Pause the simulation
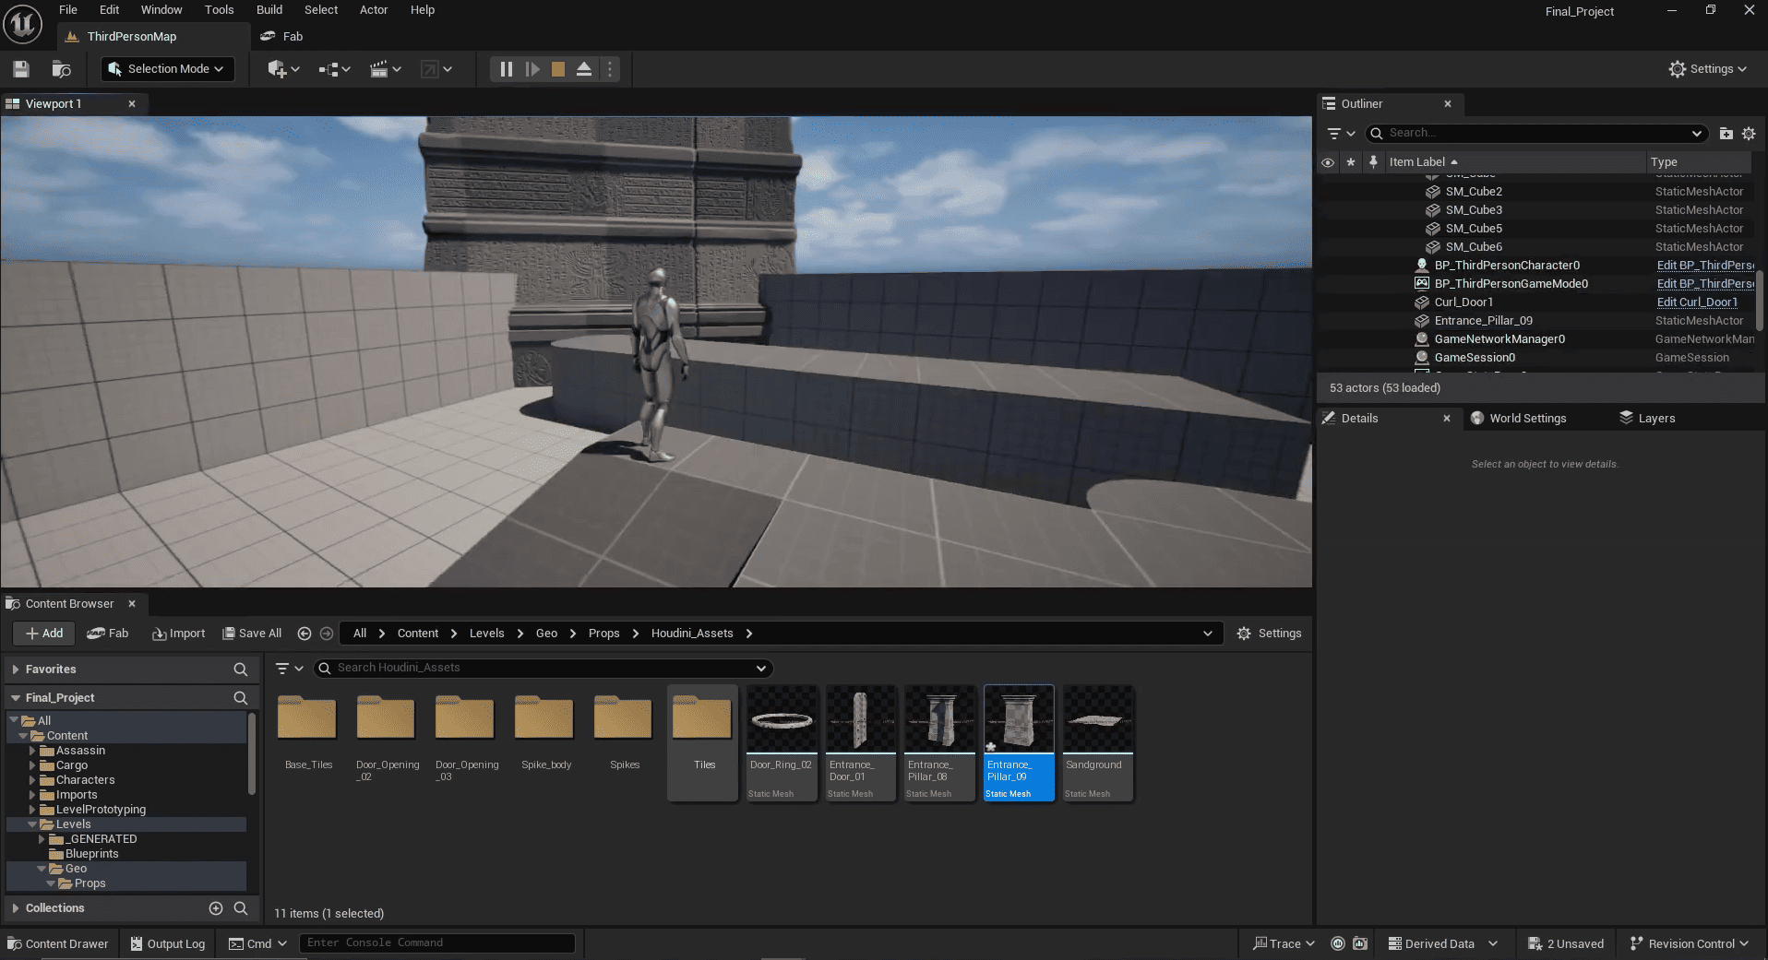The image size is (1768, 960). coord(507,69)
